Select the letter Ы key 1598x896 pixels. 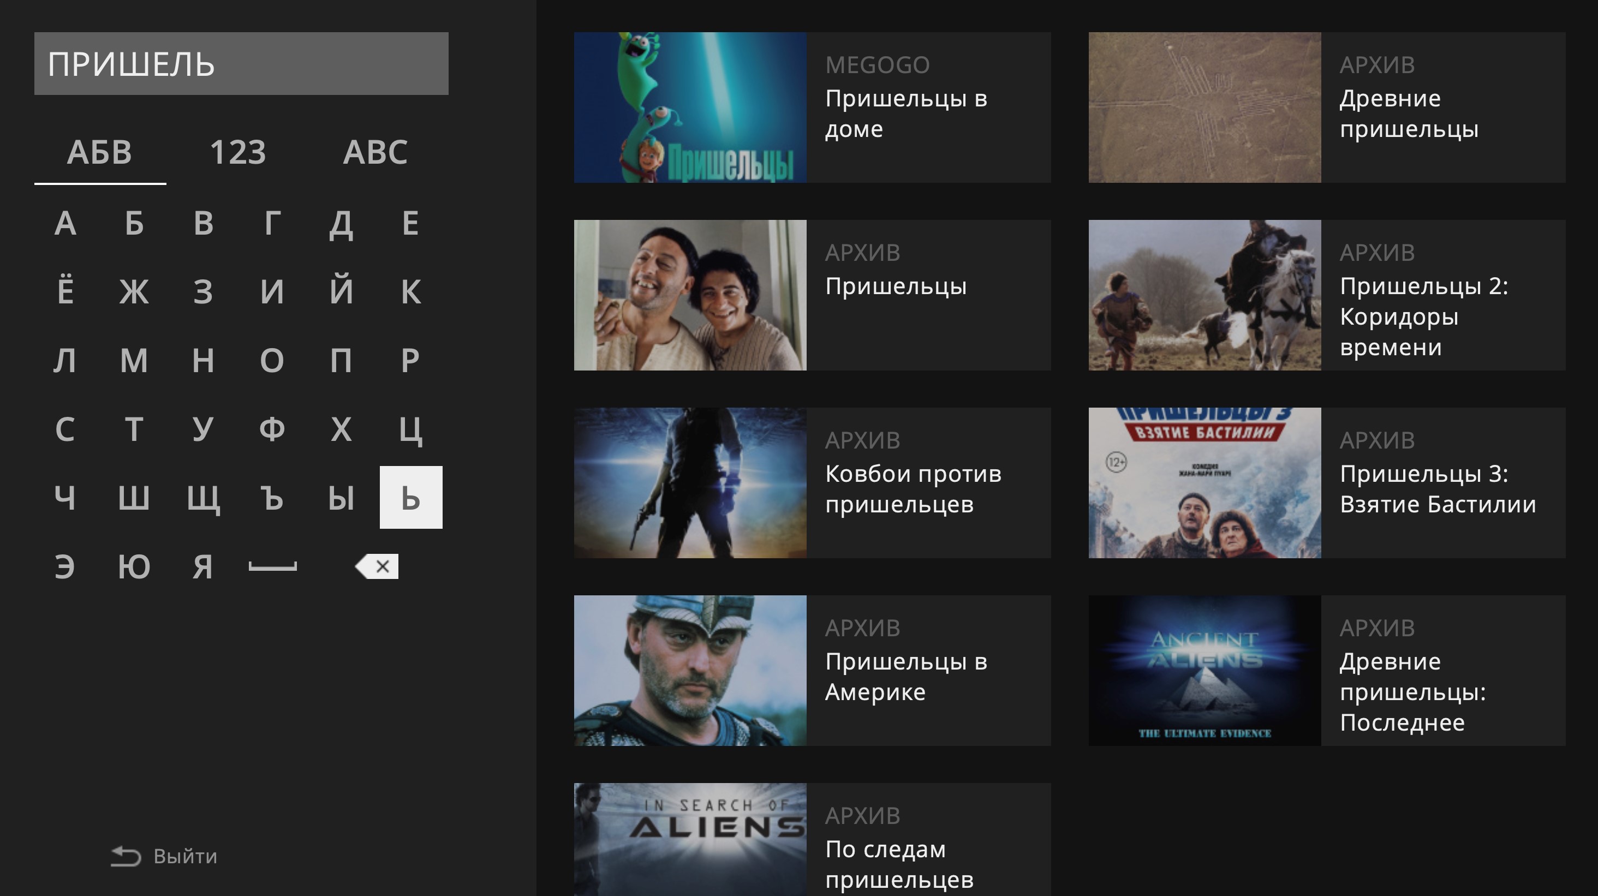coord(341,497)
